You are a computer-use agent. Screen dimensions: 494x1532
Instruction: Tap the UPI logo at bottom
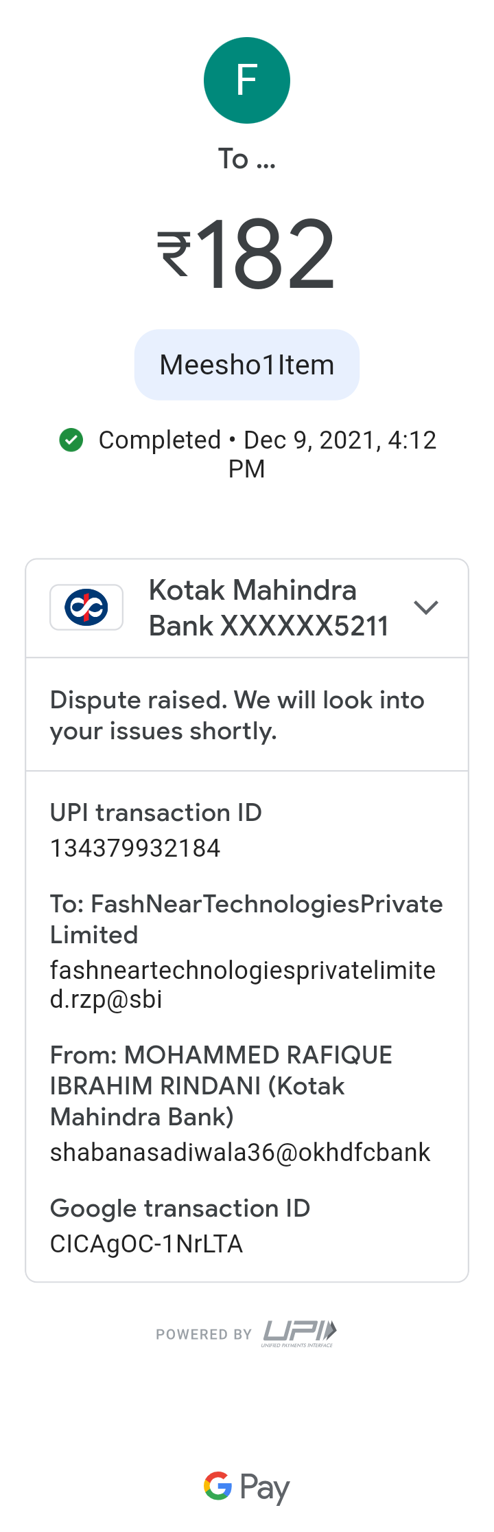[x=300, y=1333]
